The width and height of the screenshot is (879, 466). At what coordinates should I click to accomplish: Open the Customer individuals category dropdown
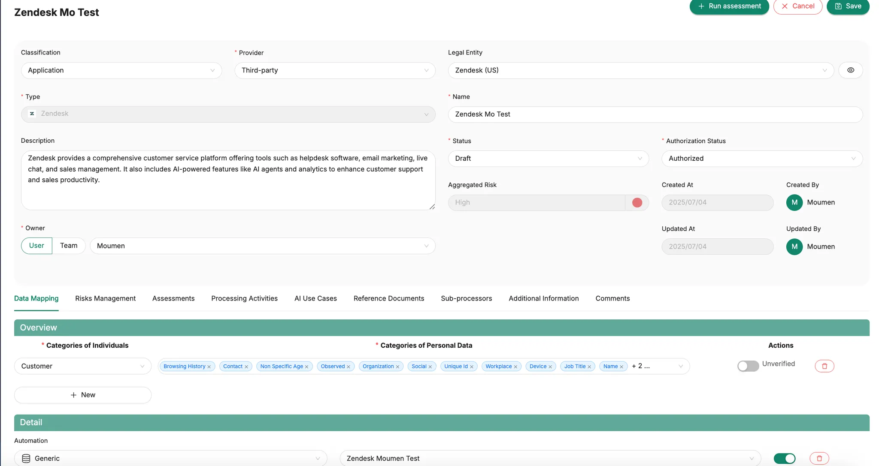(83, 366)
